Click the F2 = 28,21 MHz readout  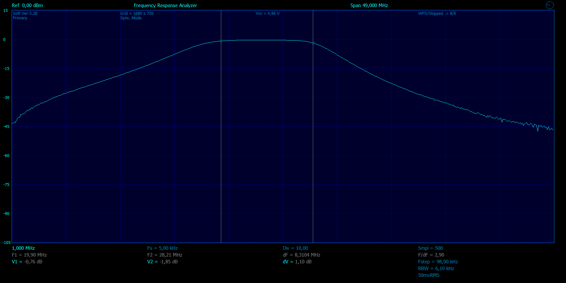[x=164, y=255]
